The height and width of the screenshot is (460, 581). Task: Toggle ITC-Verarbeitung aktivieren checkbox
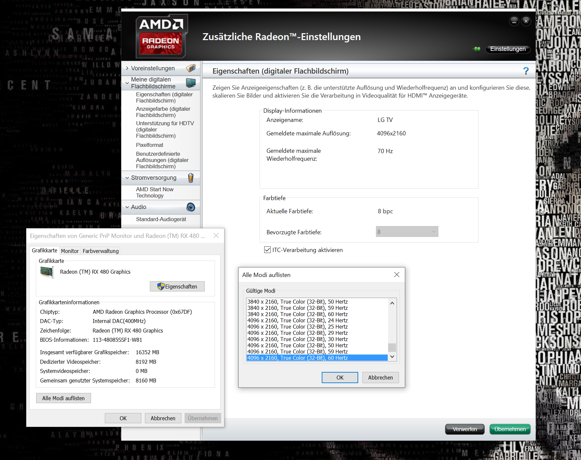(x=267, y=250)
